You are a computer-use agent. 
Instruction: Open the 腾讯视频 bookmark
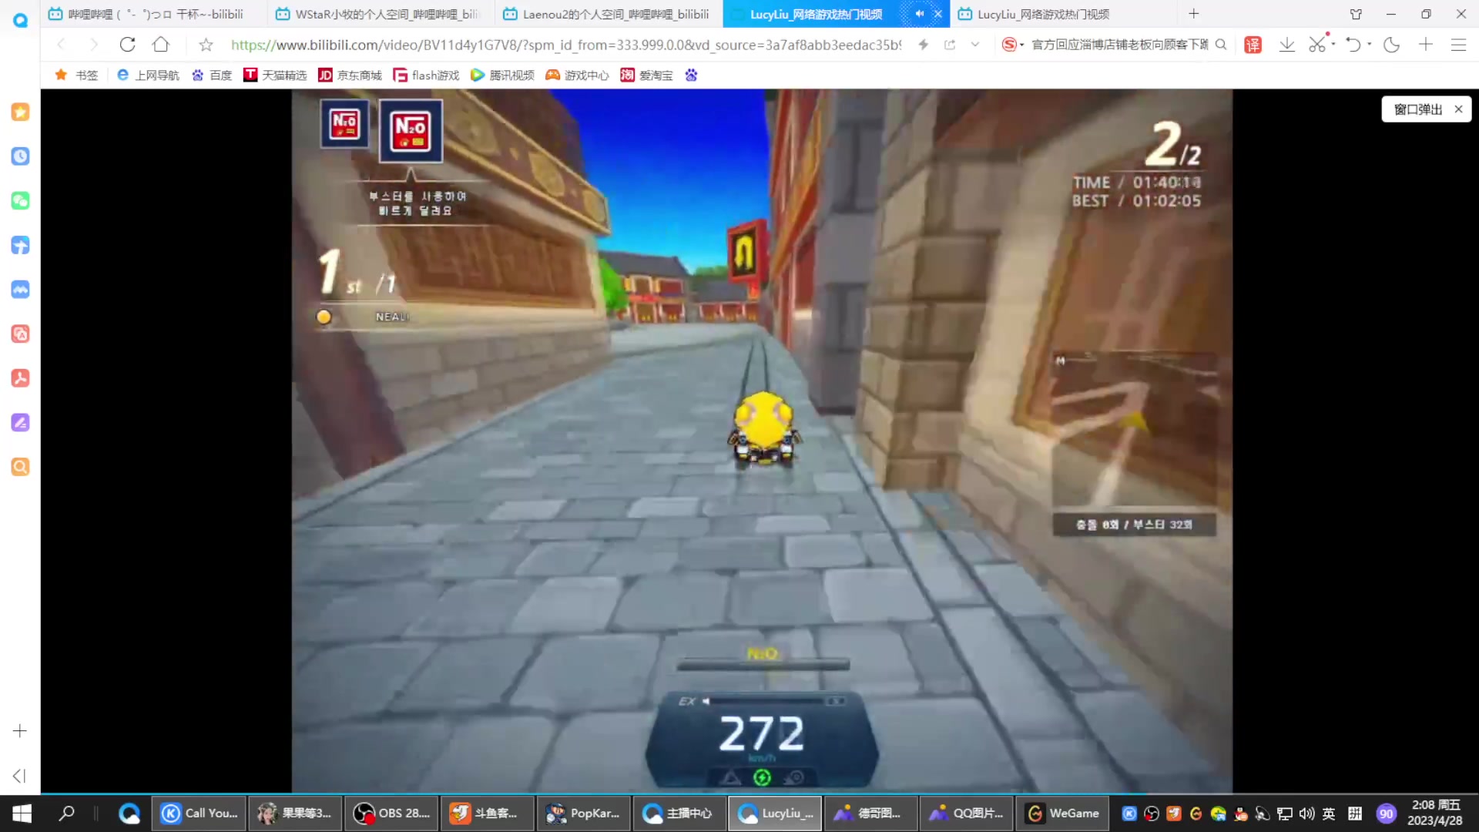tap(502, 75)
